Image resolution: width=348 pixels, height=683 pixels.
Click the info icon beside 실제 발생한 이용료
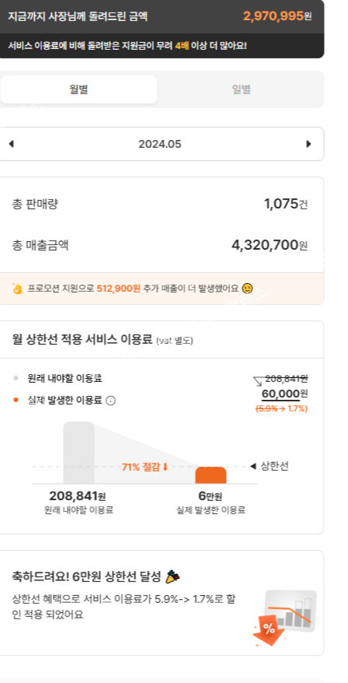[x=111, y=401]
